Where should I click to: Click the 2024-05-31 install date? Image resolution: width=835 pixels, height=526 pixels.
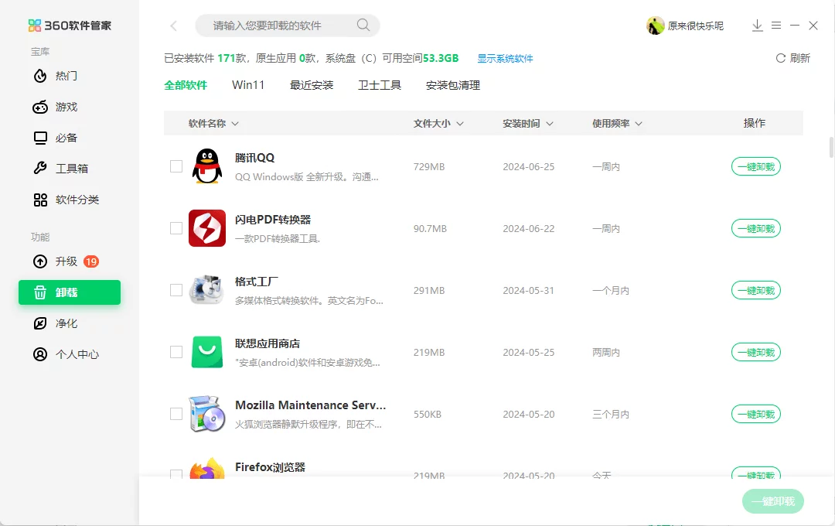pyautogui.click(x=528, y=290)
